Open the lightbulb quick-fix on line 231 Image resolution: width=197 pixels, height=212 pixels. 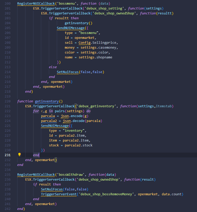(x=20, y=155)
